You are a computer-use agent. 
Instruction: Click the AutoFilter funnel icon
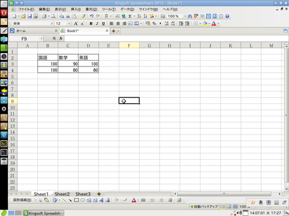(x=152, y=16)
